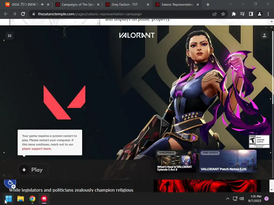This screenshot has height=205, width=274.
Task: Go back to previous page
Action: tap(6, 14)
